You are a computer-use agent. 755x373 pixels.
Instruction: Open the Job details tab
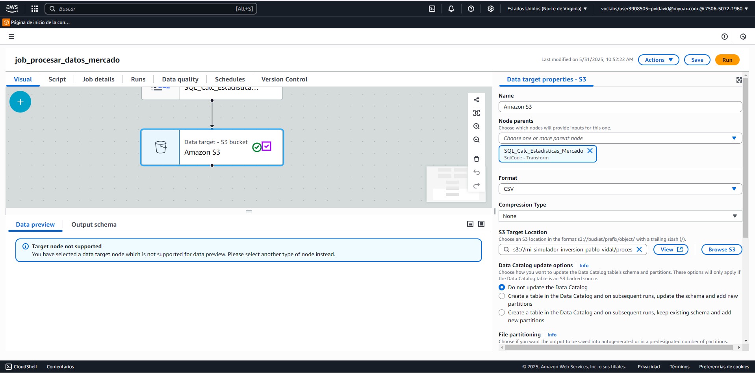point(98,79)
